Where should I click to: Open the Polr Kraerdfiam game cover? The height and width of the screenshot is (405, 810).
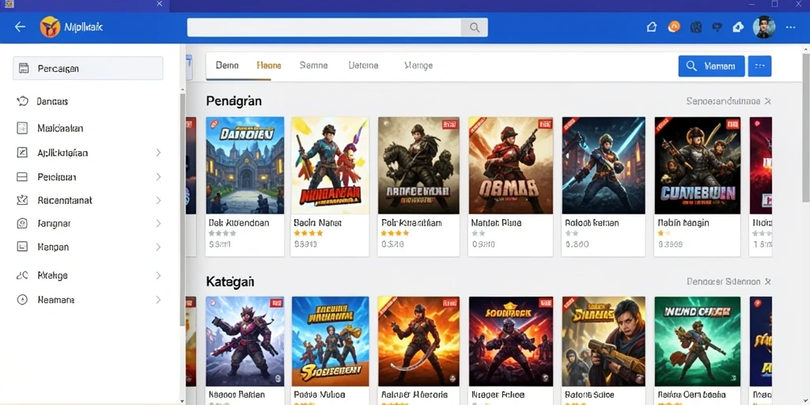[x=418, y=165]
